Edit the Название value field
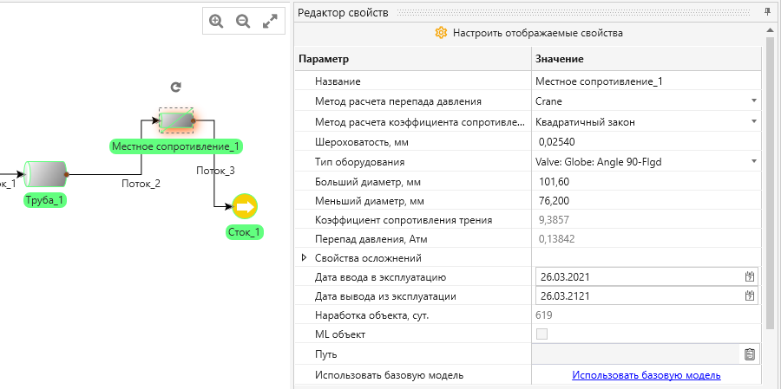 pyautogui.click(x=646, y=81)
